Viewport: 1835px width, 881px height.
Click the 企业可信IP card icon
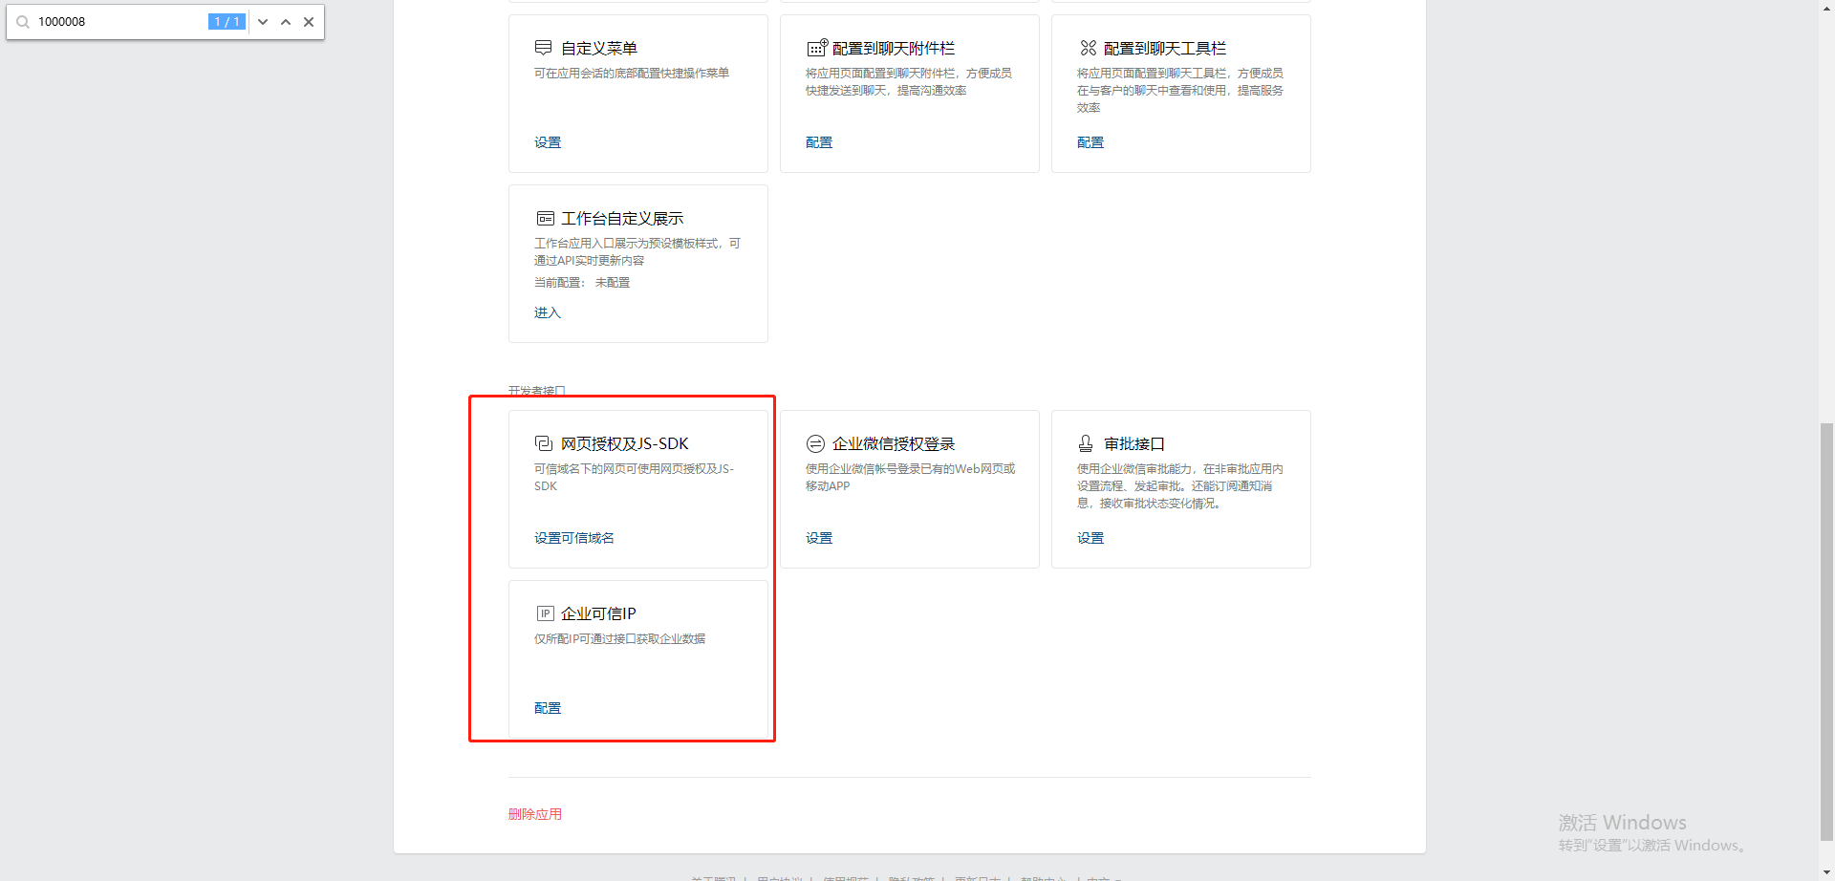(545, 613)
